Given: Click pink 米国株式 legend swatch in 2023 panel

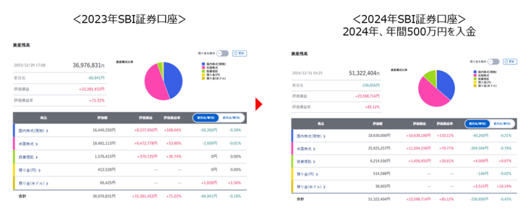Looking at the screenshot, I should click(203, 68).
